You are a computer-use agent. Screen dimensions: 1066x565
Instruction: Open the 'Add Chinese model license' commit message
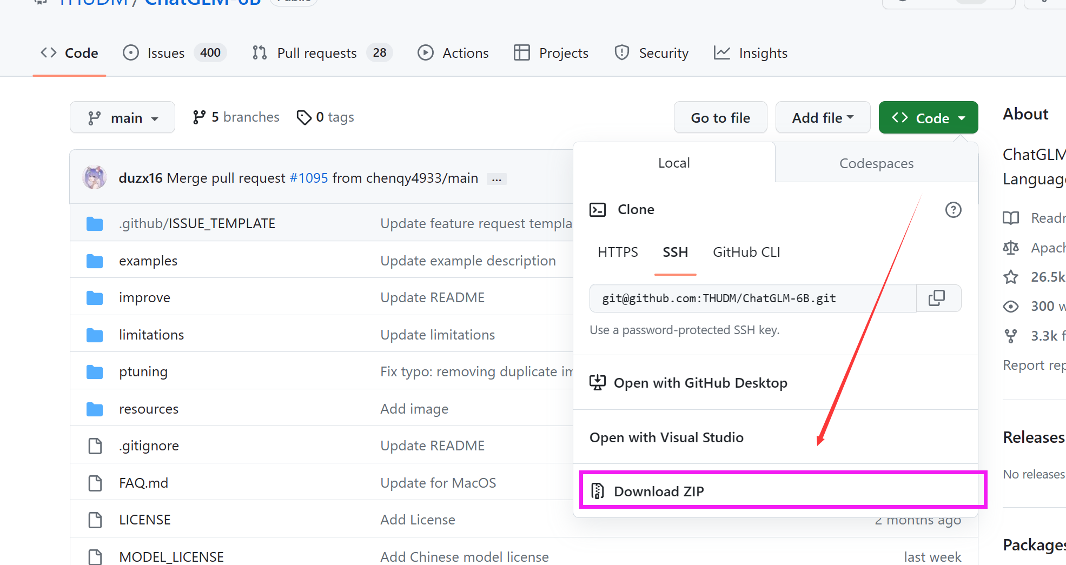465,557
